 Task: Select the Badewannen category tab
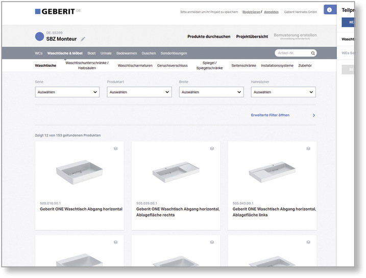point(126,53)
